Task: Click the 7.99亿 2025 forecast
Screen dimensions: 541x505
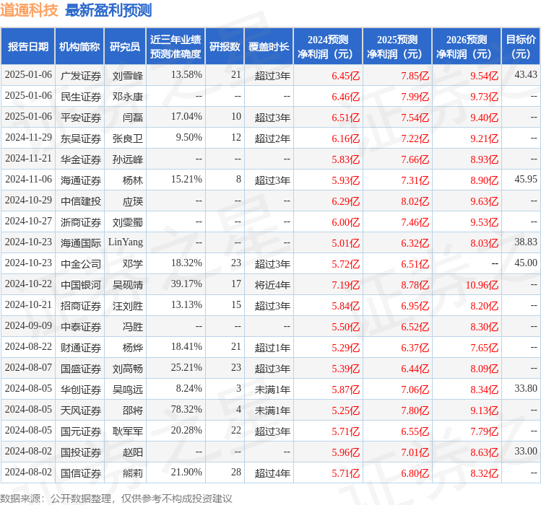Action: pyautogui.click(x=415, y=97)
